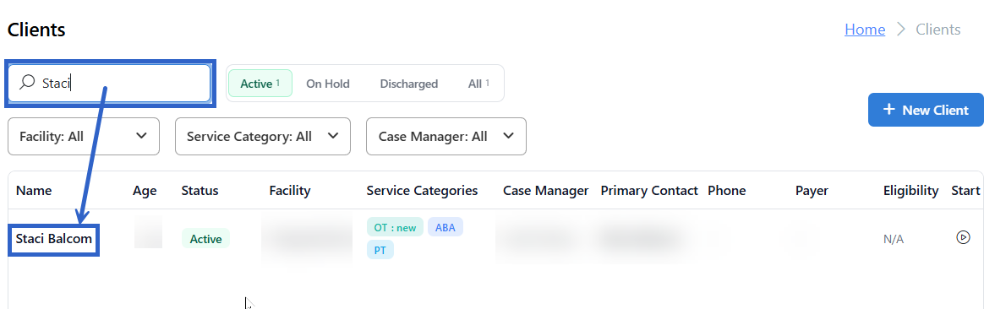Go to Home via breadcrumb link
The image size is (984, 309).
[865, 30]
